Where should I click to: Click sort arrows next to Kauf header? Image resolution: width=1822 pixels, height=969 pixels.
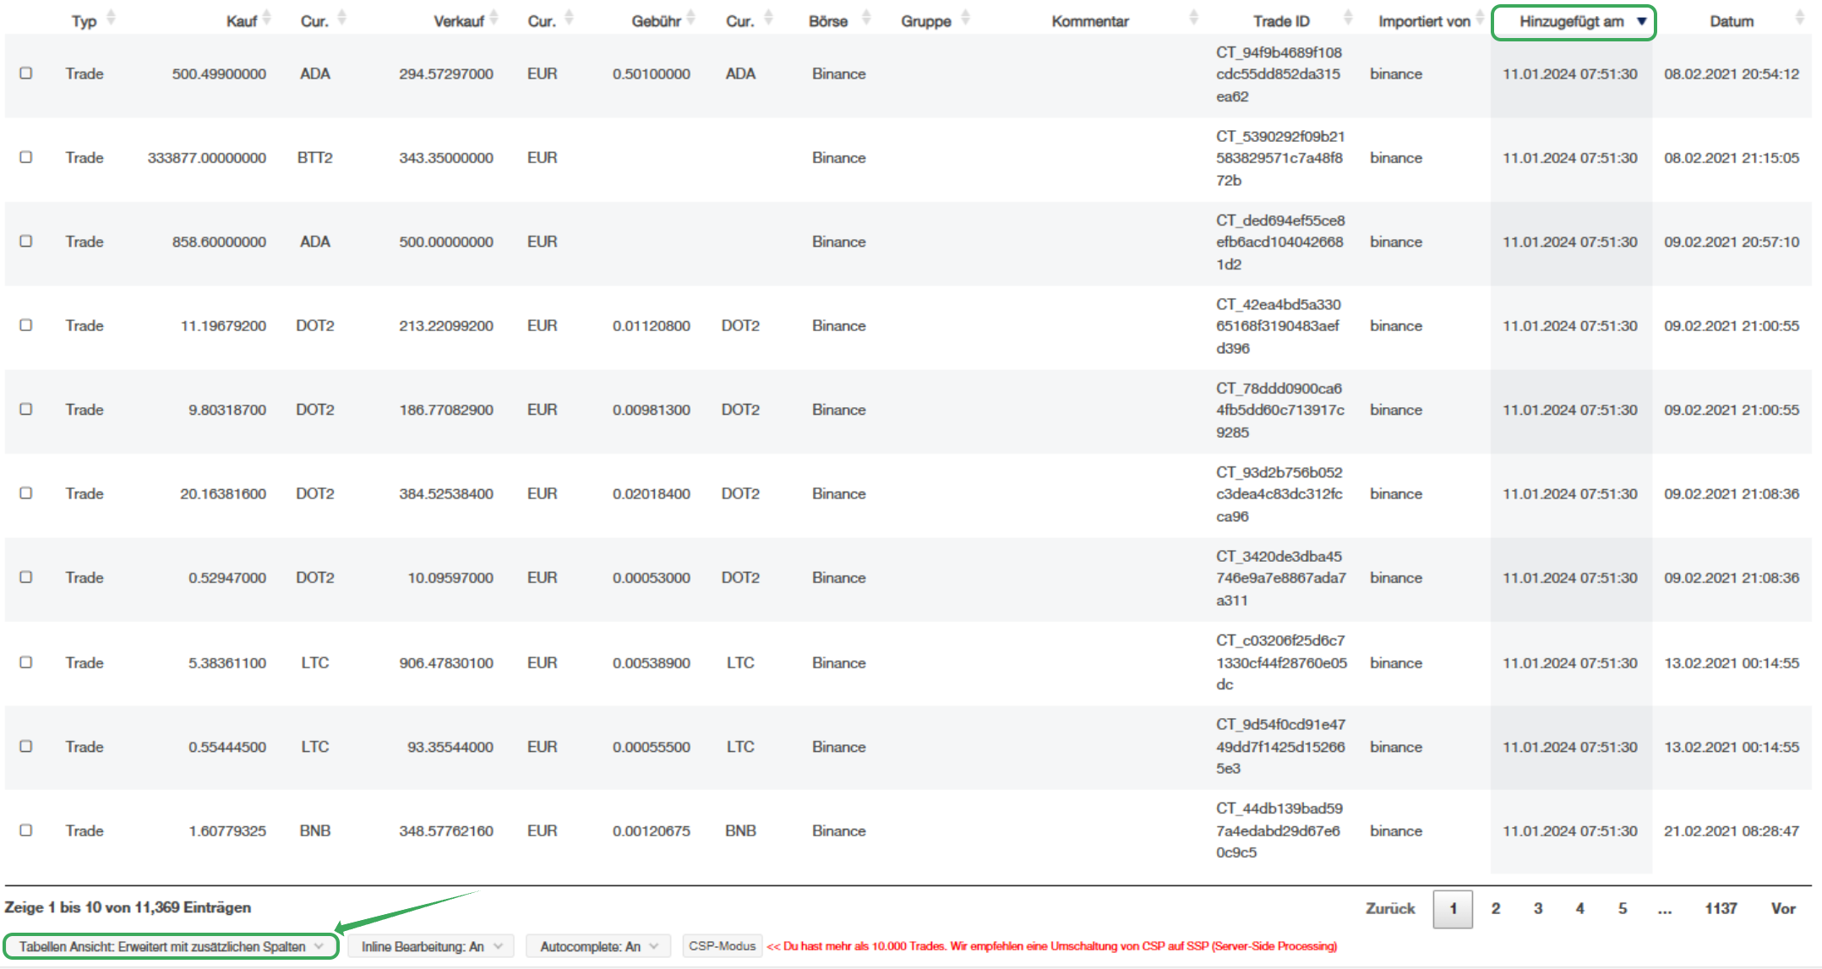267,19
